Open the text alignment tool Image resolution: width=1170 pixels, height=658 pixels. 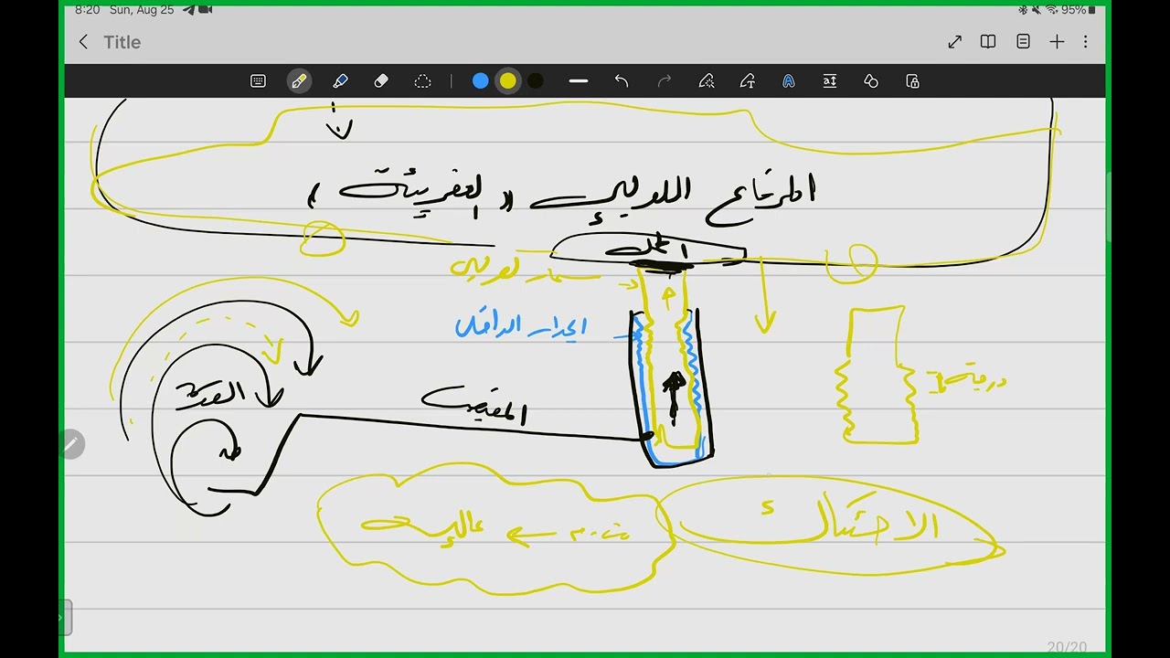[830, 81]
